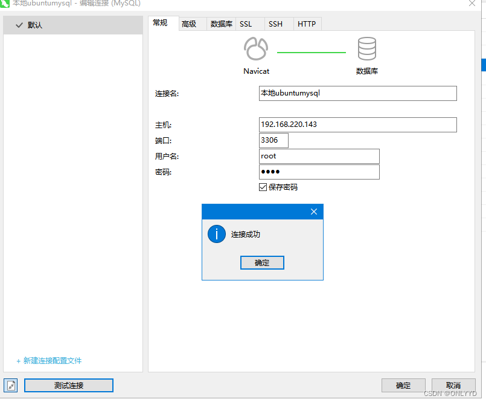Screen dimensions: 486x402
Task: Click the 主机 field with 192.168.220.143
Action: click(x=357, y=125)
